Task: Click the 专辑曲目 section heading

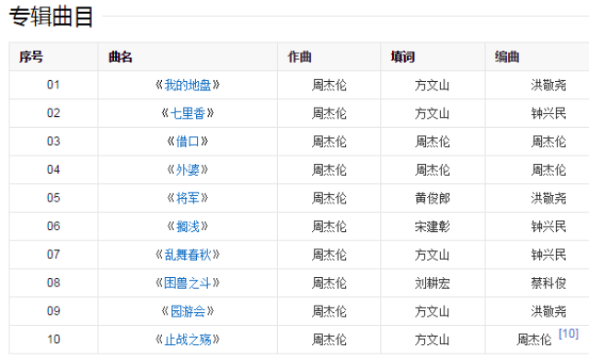Action: coord(52,17)
